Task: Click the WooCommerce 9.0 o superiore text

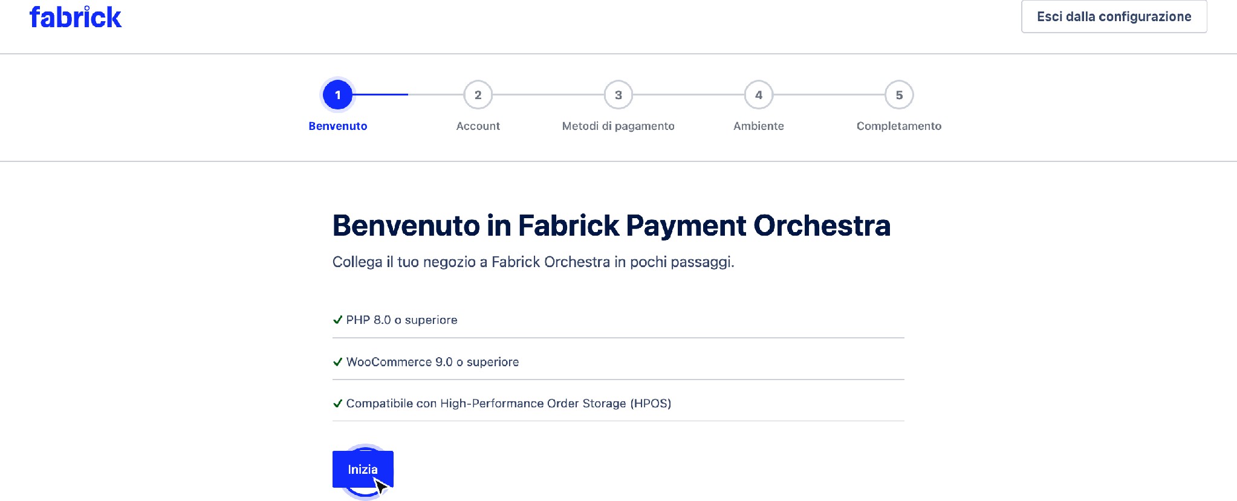Action: [432, 362]
